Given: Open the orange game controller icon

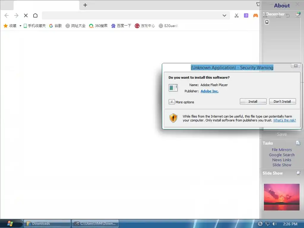Looking at the screenshot, I should (256, 15).
